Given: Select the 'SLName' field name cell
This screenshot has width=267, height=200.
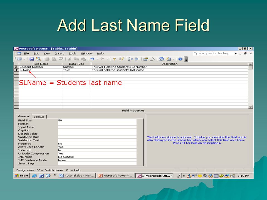Looking at the screenshot, I should click(x=41, y=70).
